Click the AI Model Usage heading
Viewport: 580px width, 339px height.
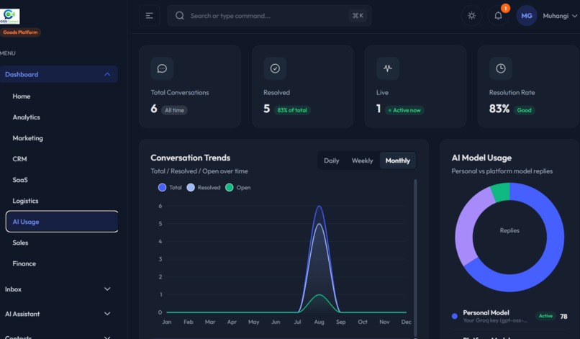481,158
